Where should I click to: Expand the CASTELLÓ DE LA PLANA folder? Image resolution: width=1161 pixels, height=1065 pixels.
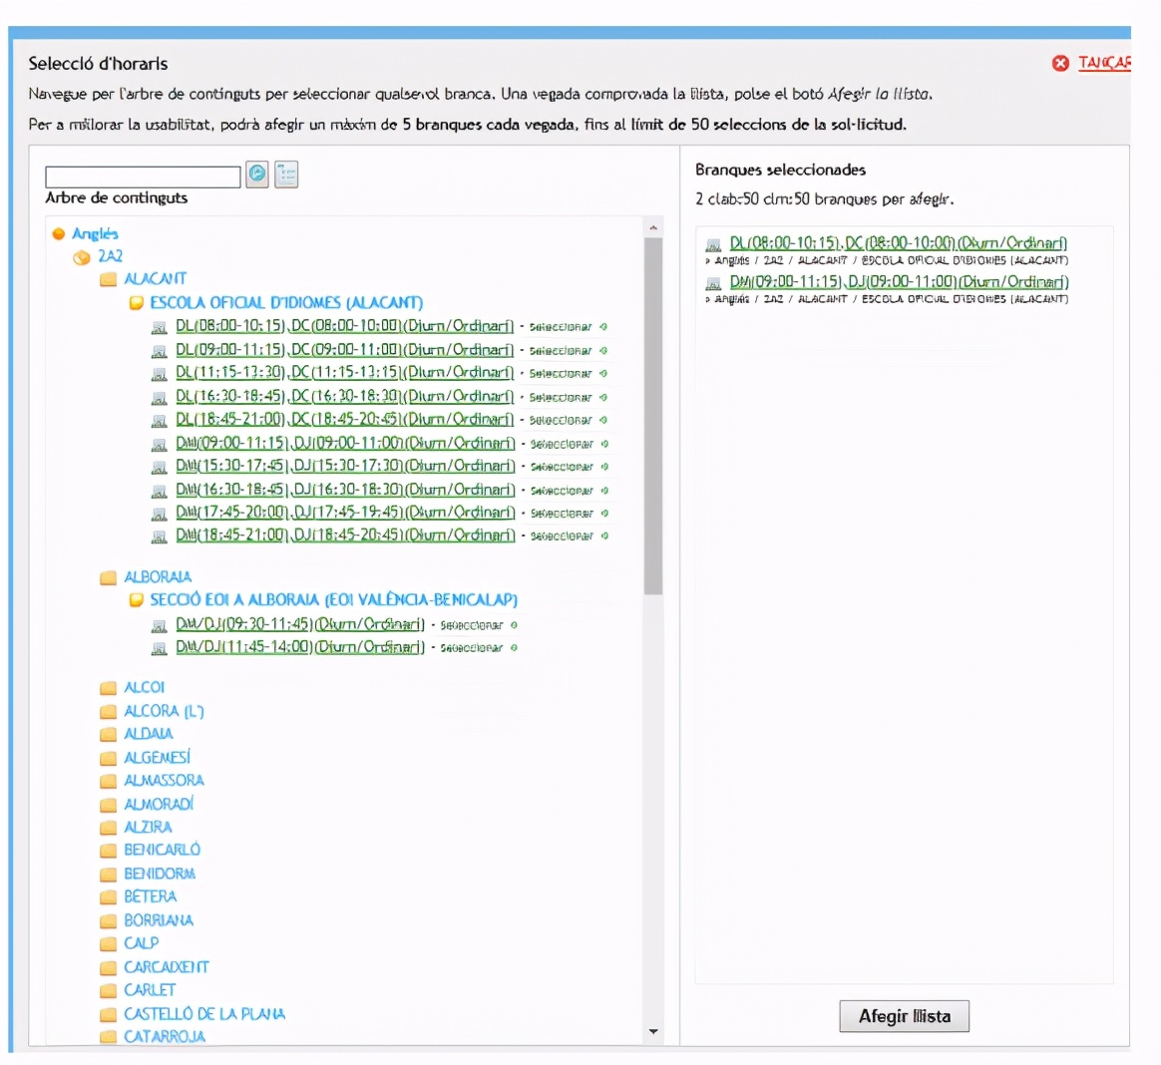tap(109, 1015)
